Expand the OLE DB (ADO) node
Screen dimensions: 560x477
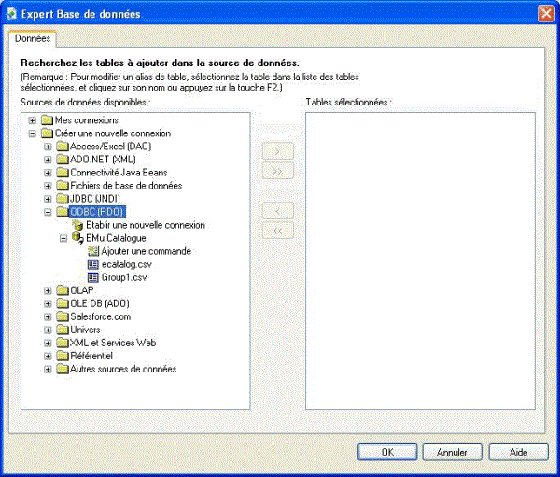pyautogui.click(x=49, y=303)
